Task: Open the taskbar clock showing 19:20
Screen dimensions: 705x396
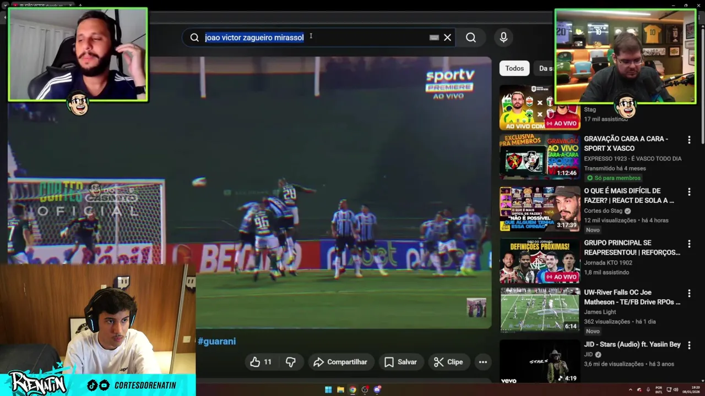Action: (x=691, y=389)
